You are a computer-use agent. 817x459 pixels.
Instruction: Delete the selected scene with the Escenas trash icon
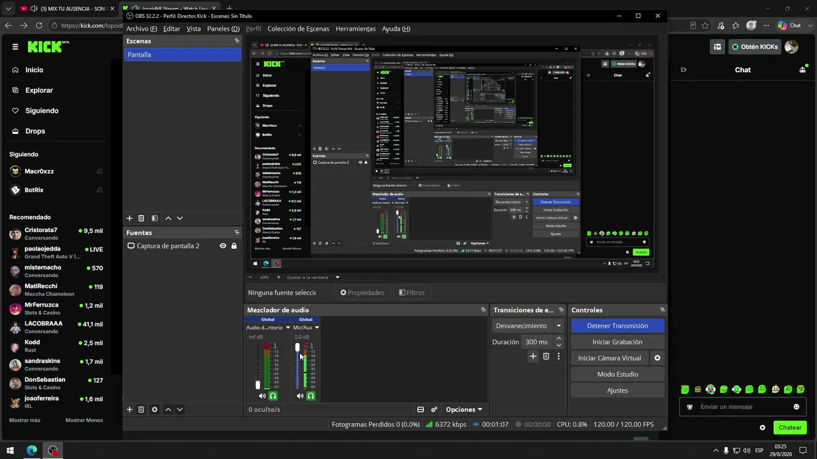141,218
